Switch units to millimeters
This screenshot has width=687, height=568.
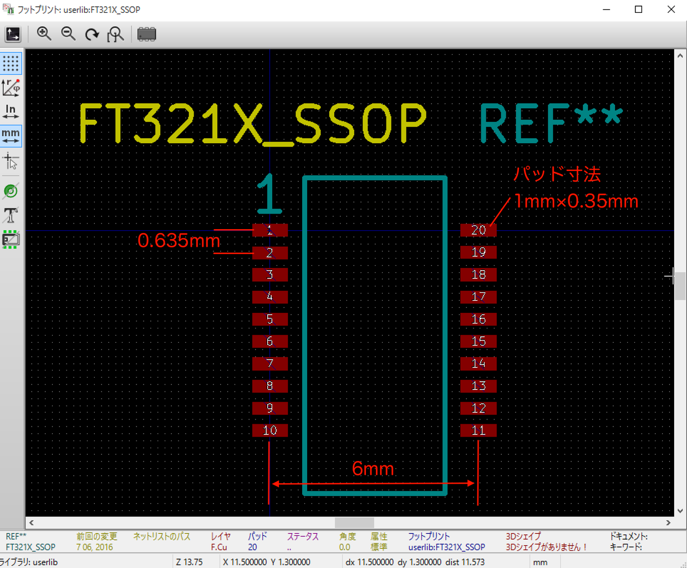pyautogui.click(x=11, y=135)
